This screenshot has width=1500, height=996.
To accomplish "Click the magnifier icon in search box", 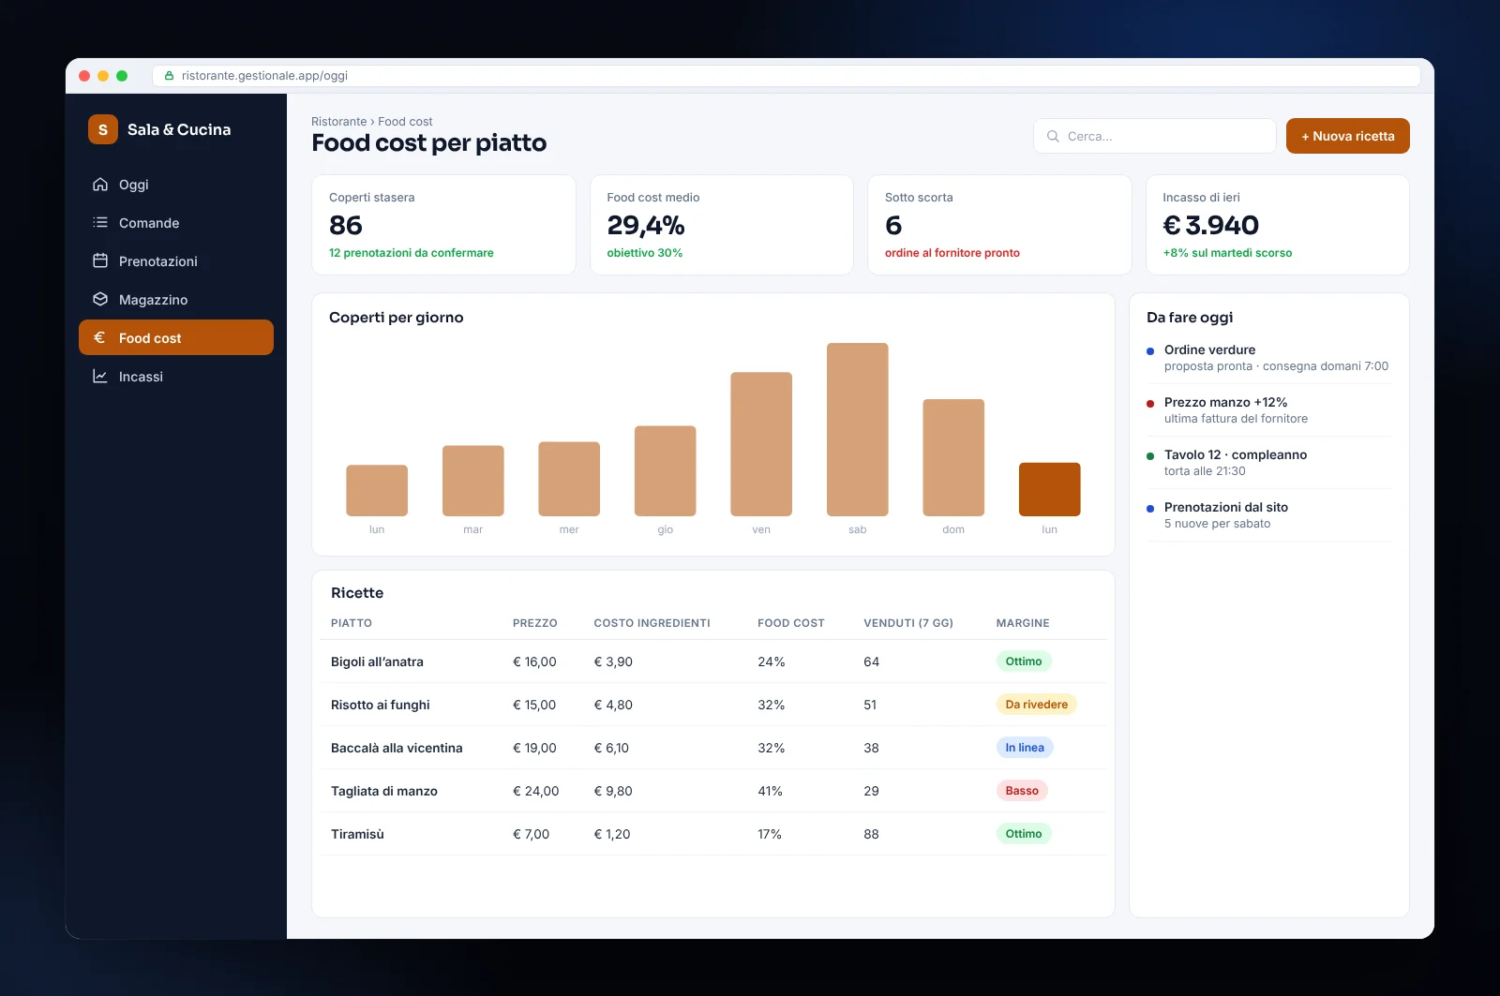I will point(1053,136).
